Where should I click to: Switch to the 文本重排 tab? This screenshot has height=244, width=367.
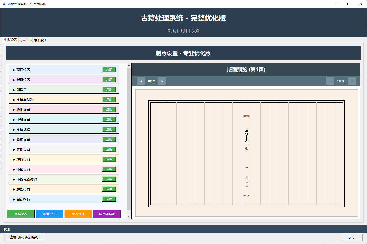(25, 40)
